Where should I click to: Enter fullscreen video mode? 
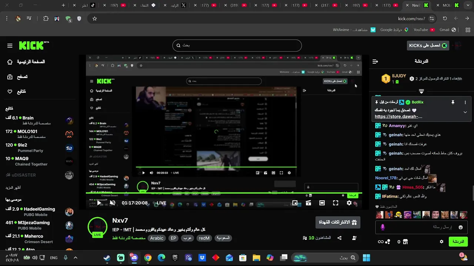(336, 203)
